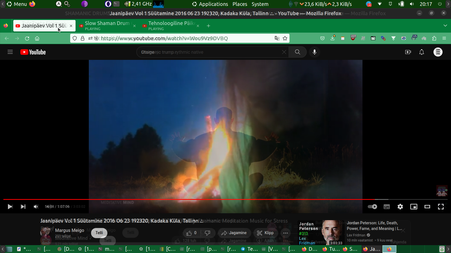Viewport: 451px width, 253px height.
Task: Open Margus Meigo channel name link
Action: click(70, 230)
